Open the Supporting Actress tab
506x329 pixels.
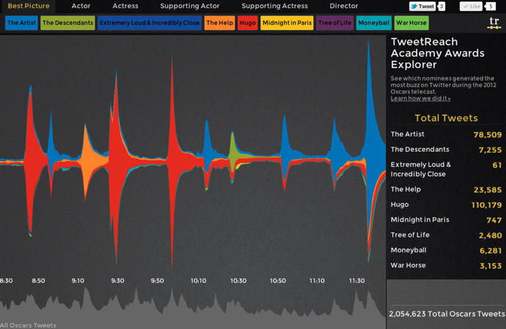(274, 6)
